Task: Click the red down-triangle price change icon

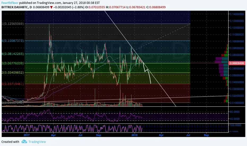Action: pyautogui.click(x=51, y=7)
